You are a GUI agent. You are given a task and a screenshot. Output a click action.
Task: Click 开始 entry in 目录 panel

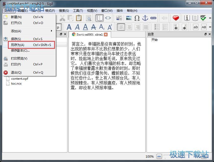pyautogui.click(x=154, y=40)
